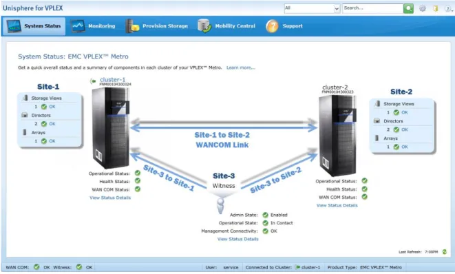Click the 'Site-3 to Site-2' link label
The height and width of the screenshot is (274, 455).
(275, 180)
